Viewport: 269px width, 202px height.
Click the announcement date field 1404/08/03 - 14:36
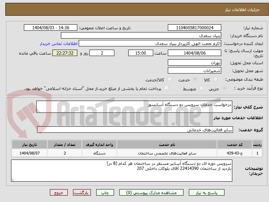(51, 28)
